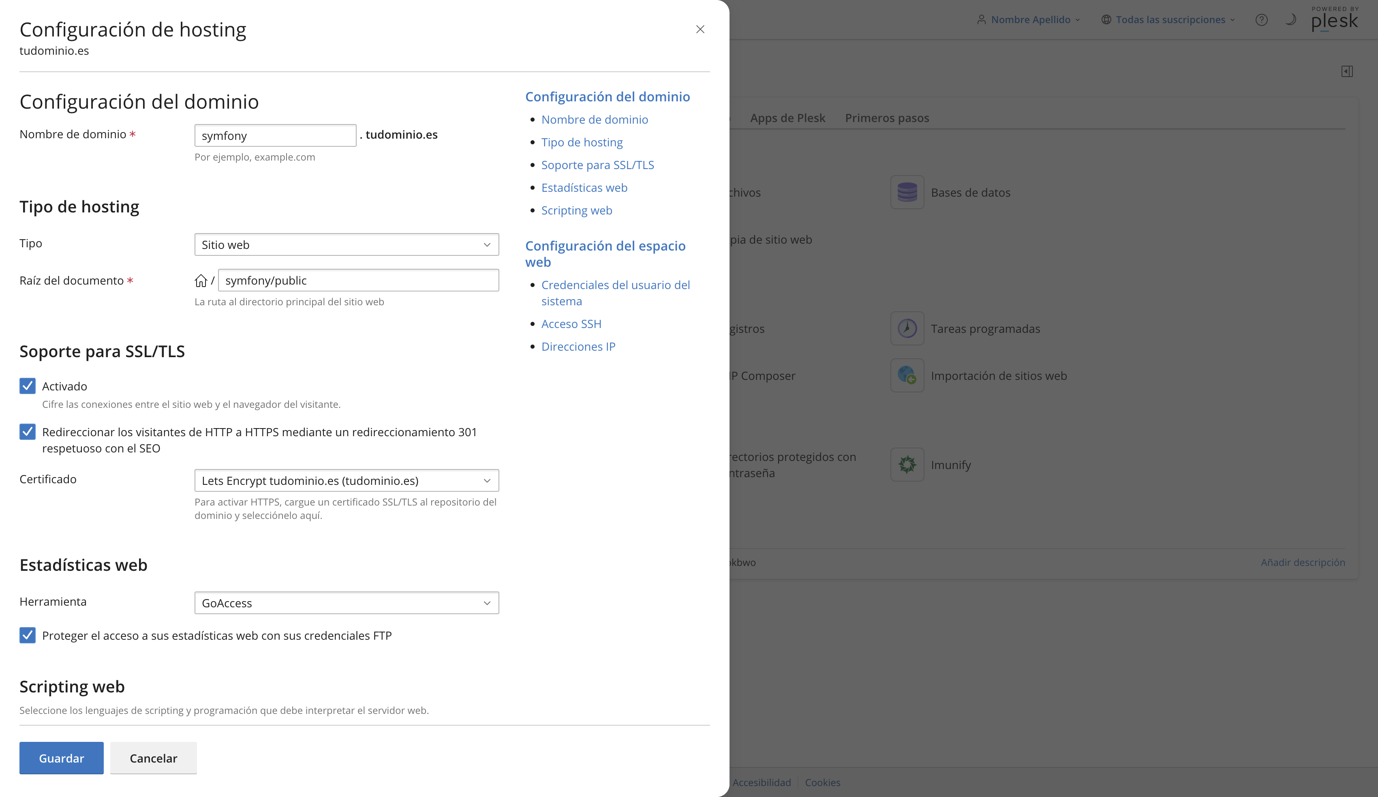The width and height of the screenshot is (1378, 797).
Task: Open Imunify label
Action: [x=951, y=465]
